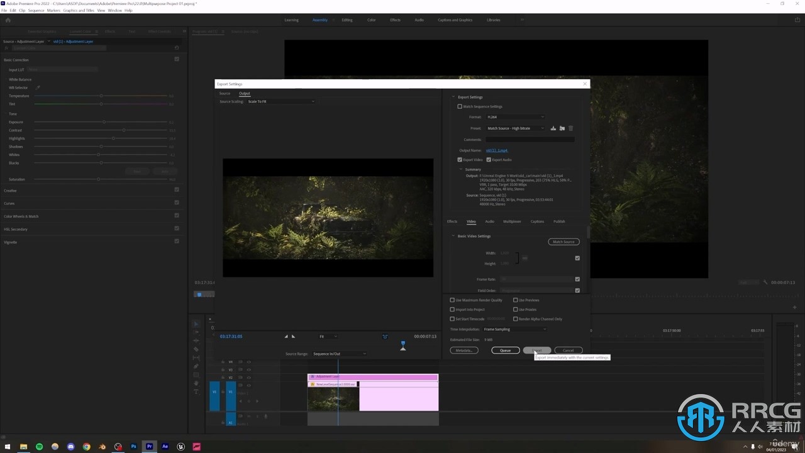Screen dimensions: 805x453
Task: Toggle V3 track visibility eye
Action: tap(248, 370)
